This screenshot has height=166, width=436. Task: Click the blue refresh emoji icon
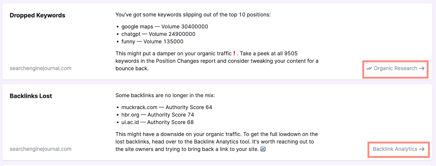coord(263,149)
